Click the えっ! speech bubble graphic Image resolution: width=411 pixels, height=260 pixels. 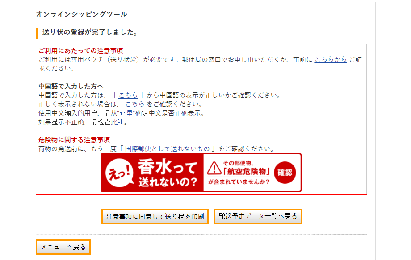click(x=120, y=173)
